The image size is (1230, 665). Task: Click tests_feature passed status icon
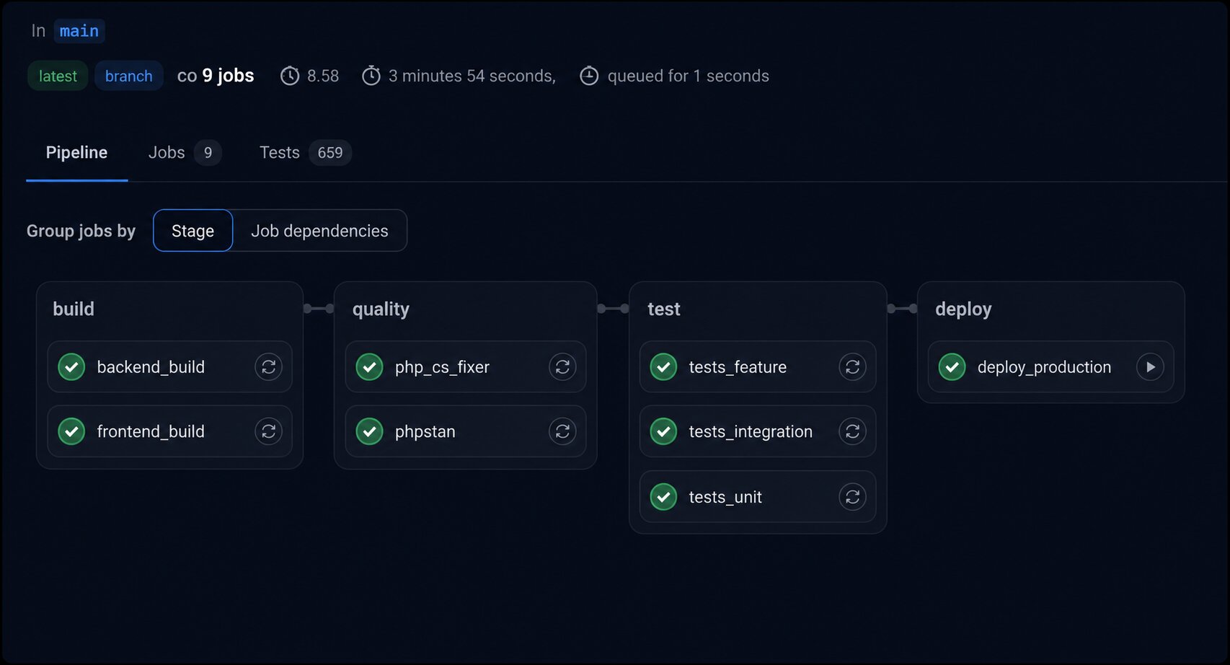point(663,367)
